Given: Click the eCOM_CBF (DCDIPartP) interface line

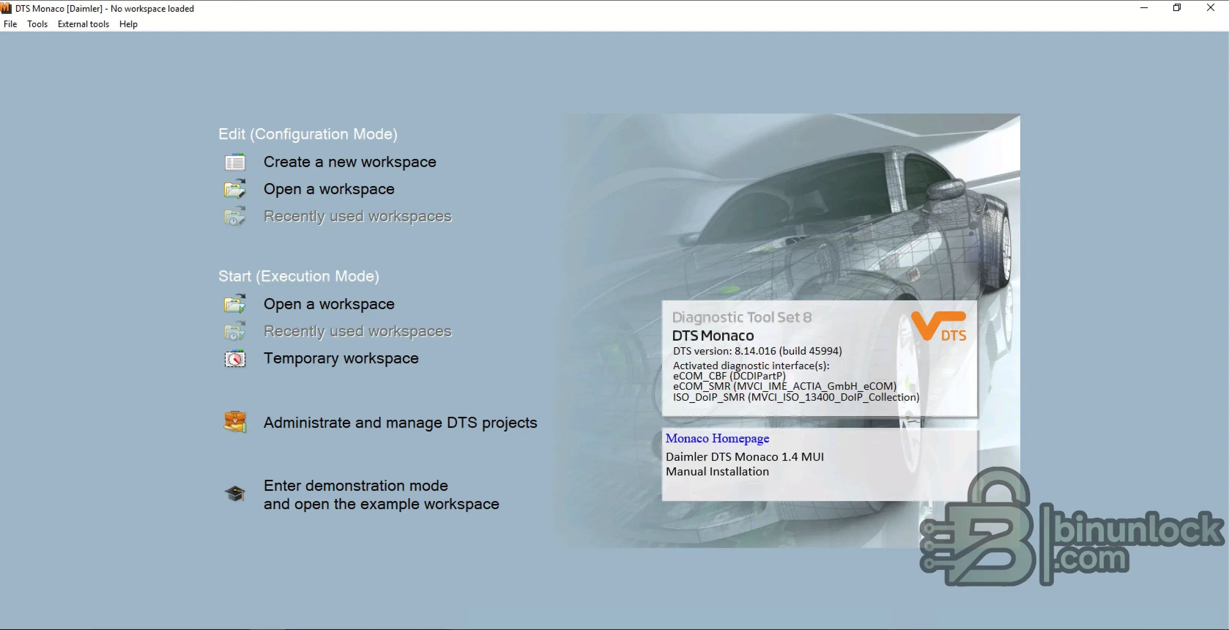Looking at the screenshot, I should click(x=729, y=375).
